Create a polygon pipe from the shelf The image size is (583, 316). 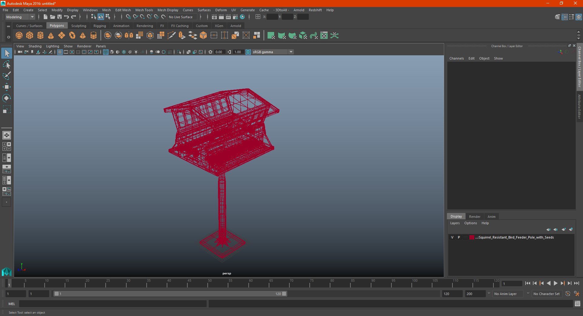point(94,36)
